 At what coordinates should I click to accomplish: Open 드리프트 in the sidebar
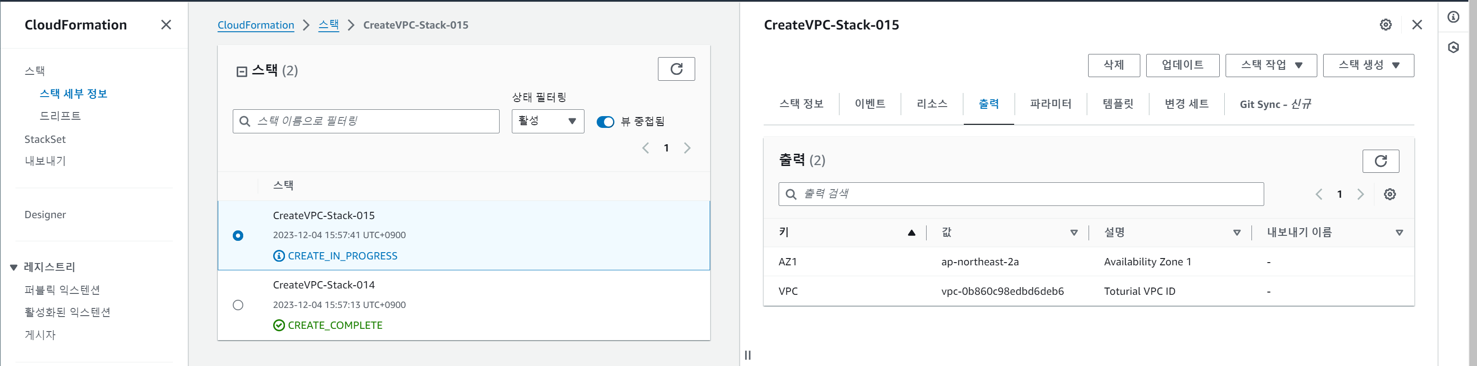(x=60, y=116)
